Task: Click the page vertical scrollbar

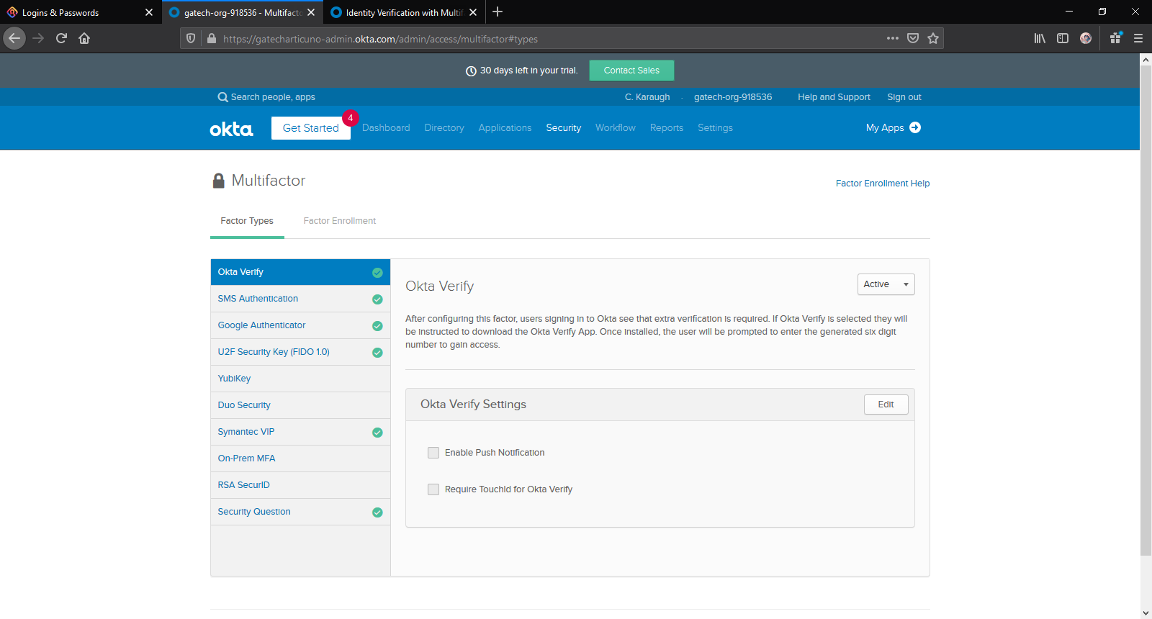Action: [1146, 309]
